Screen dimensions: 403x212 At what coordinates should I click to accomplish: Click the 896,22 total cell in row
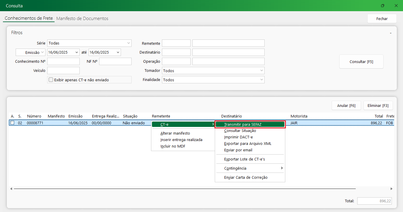[377, 123]
